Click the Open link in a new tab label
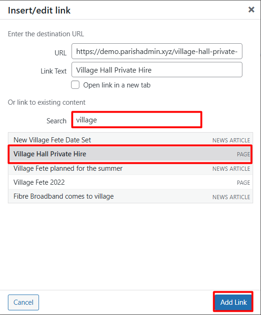 [x=117, y=85]
